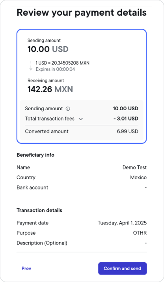Click the Payment date Tuesday, April 1, 2025
Image resolution: width=164 pixels, height=282 pixels.
[122, 223]
